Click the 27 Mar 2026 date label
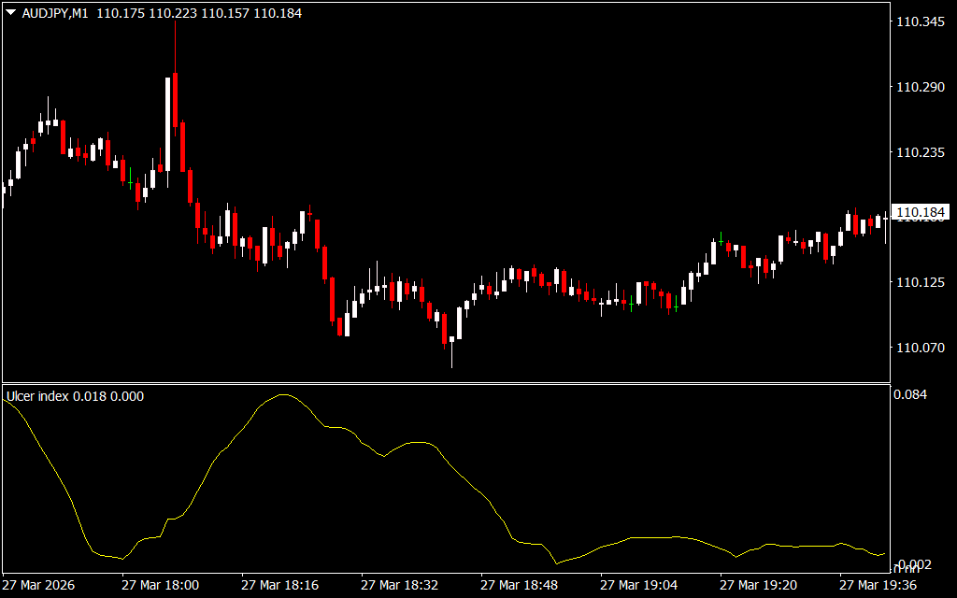957x598 pixels. 40,585
